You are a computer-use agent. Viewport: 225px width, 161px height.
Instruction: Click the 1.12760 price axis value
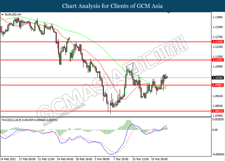(218, 37)
